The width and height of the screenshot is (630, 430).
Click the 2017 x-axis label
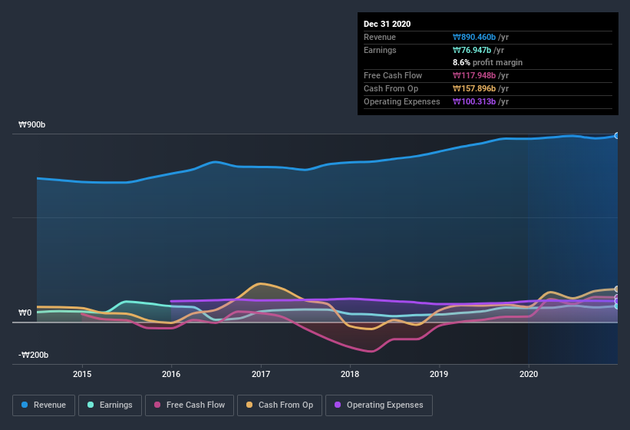[x=261, y=374]
